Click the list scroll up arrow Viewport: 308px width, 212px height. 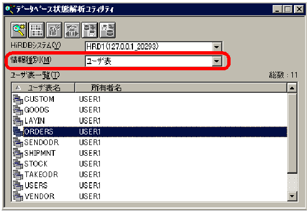pos(292,88)
